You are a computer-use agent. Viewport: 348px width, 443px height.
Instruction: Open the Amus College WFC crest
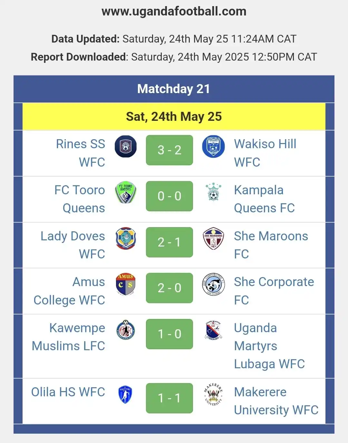pyautogui.click(x=126, y=284)
